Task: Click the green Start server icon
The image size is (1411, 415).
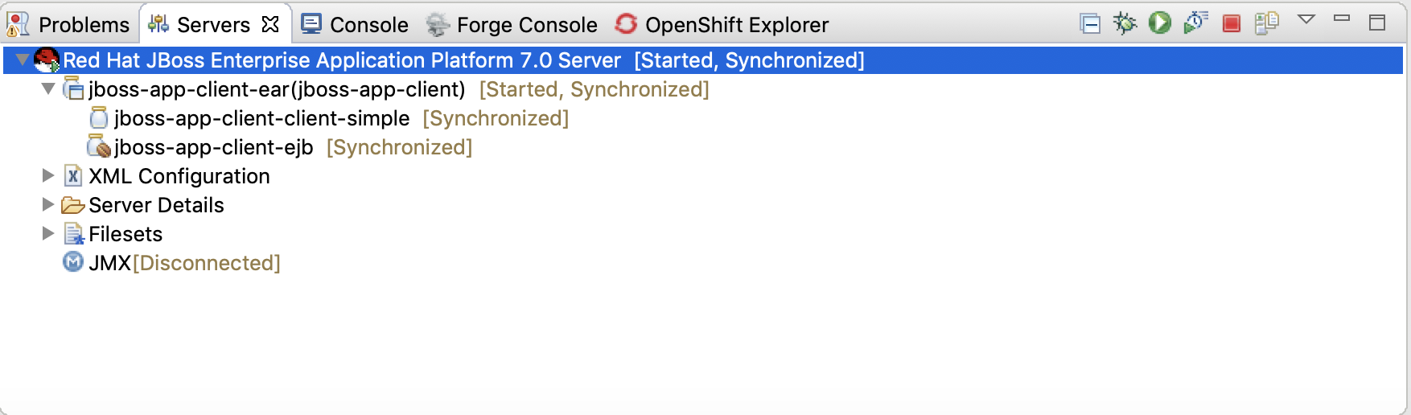Action: (x=1159, y=23)
